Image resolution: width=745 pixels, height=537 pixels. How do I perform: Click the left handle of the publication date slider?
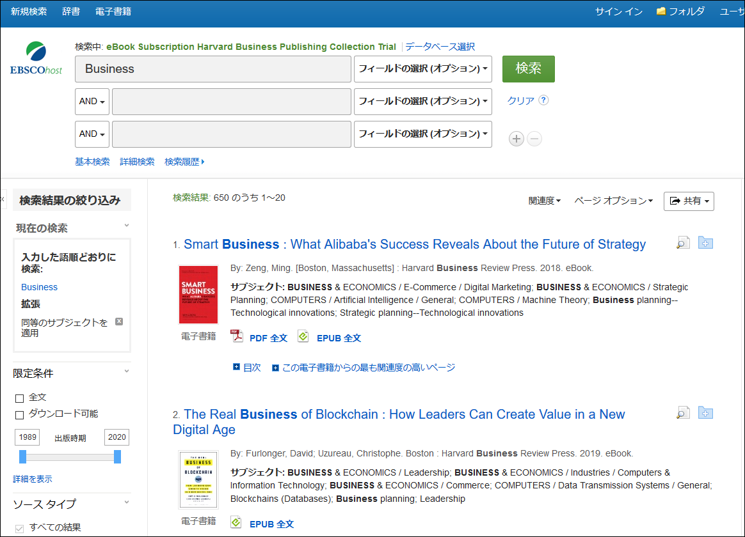pyautogui.click(x=23, y=457)
